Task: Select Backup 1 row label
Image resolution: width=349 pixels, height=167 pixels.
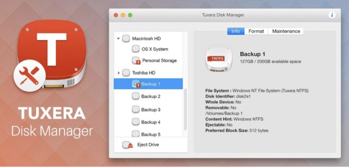Action: point(151,84)
